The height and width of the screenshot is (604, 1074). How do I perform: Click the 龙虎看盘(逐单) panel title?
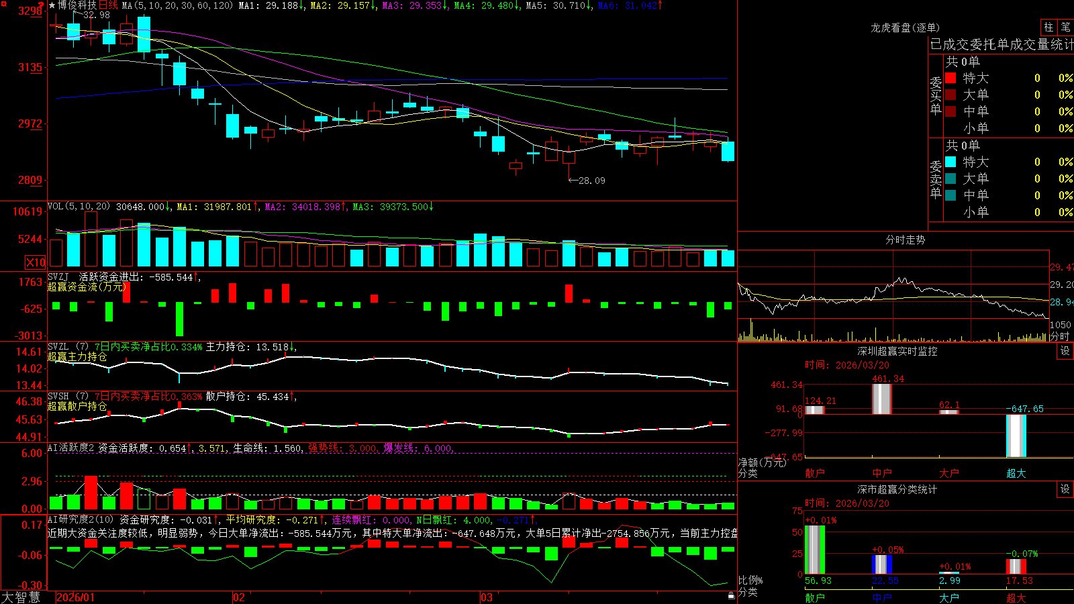906,28
